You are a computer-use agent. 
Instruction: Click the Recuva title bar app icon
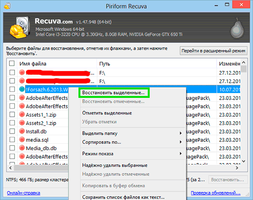[7, 6]
